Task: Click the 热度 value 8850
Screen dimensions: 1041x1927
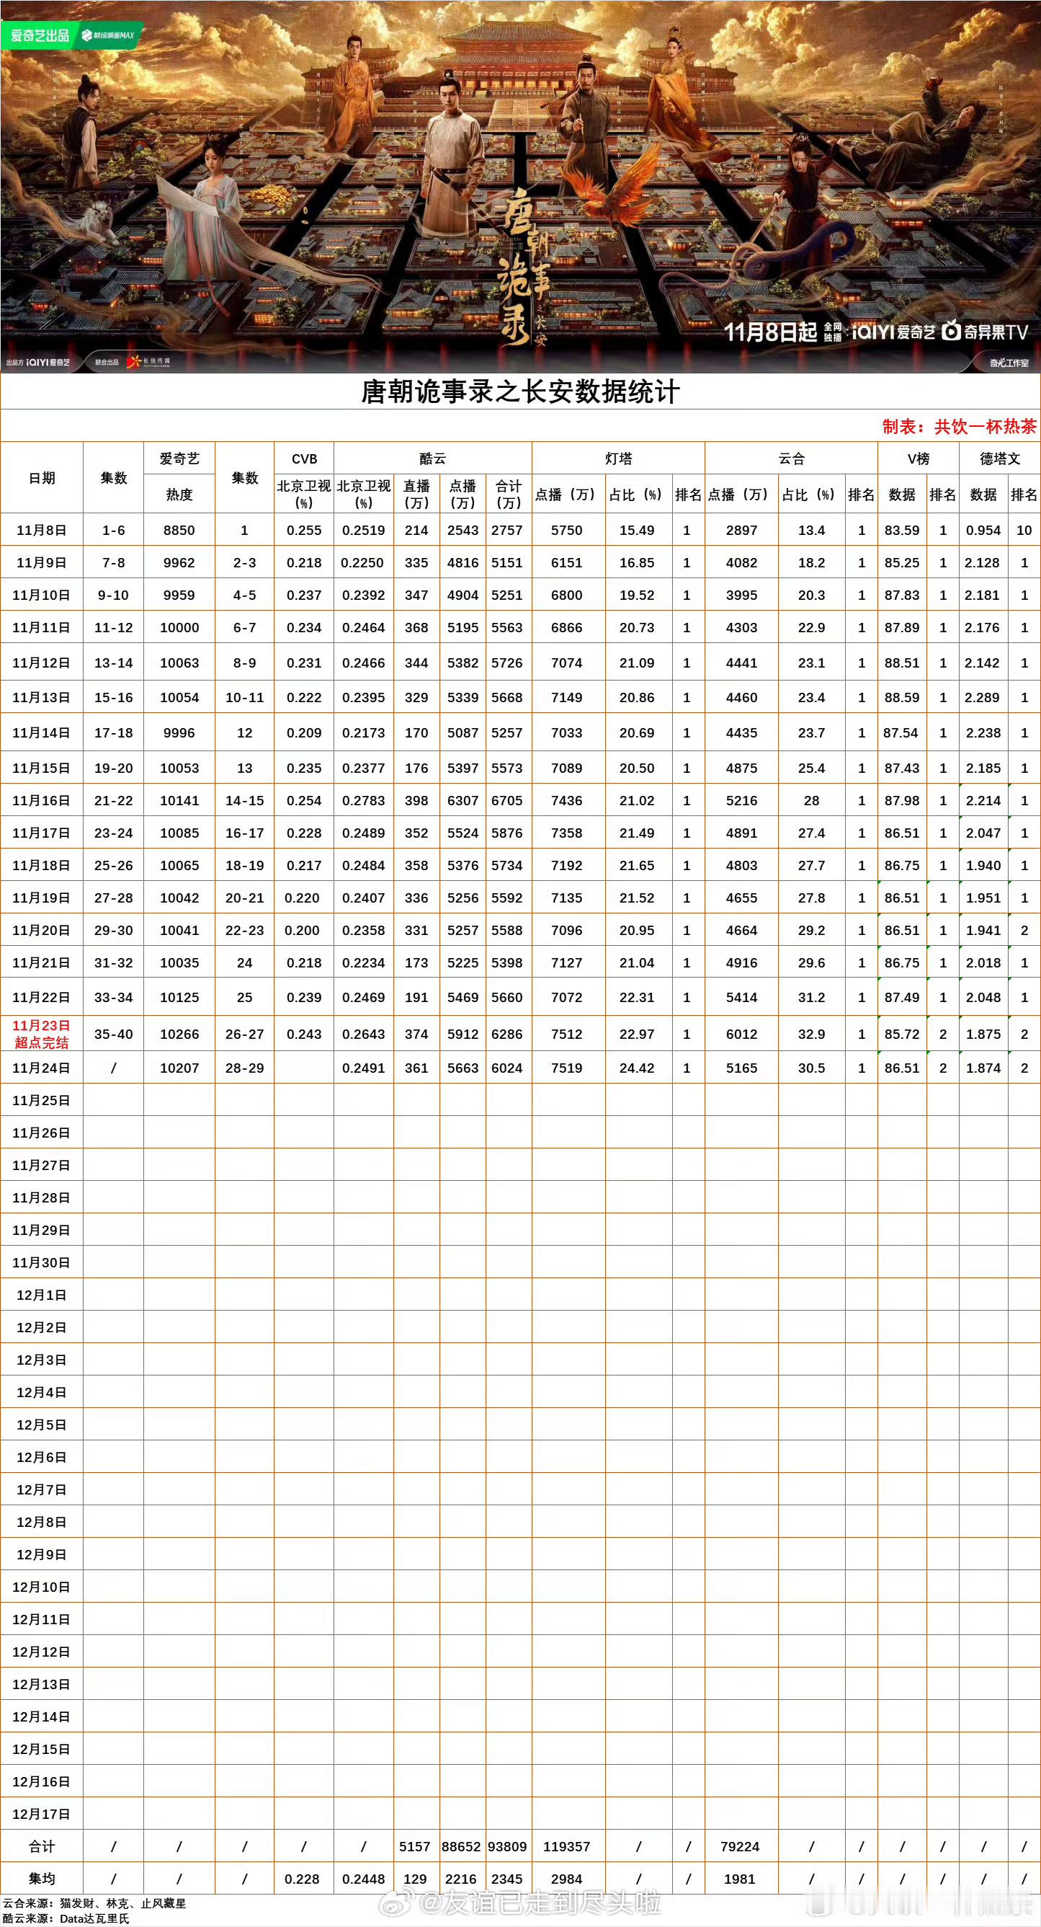Action: click(x=179, y=531)
